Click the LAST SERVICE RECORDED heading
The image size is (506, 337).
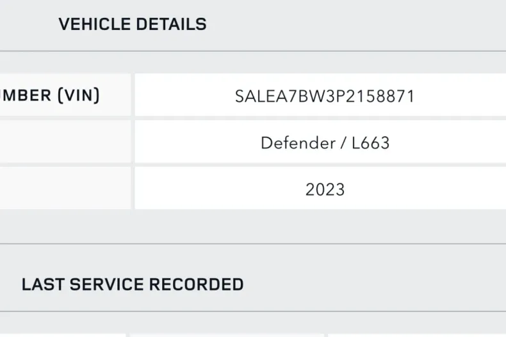point(133,285)
